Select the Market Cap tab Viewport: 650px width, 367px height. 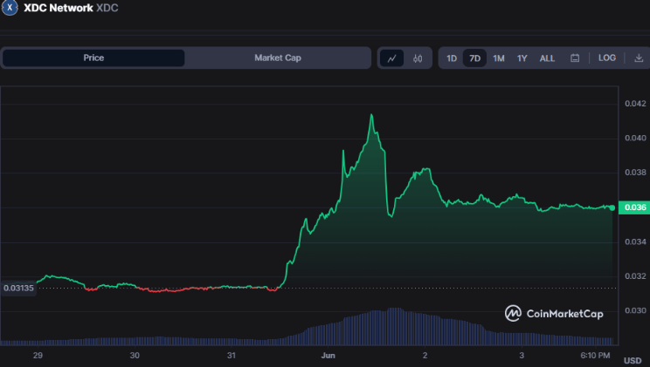pyautogui.click(x=278, y=58)
